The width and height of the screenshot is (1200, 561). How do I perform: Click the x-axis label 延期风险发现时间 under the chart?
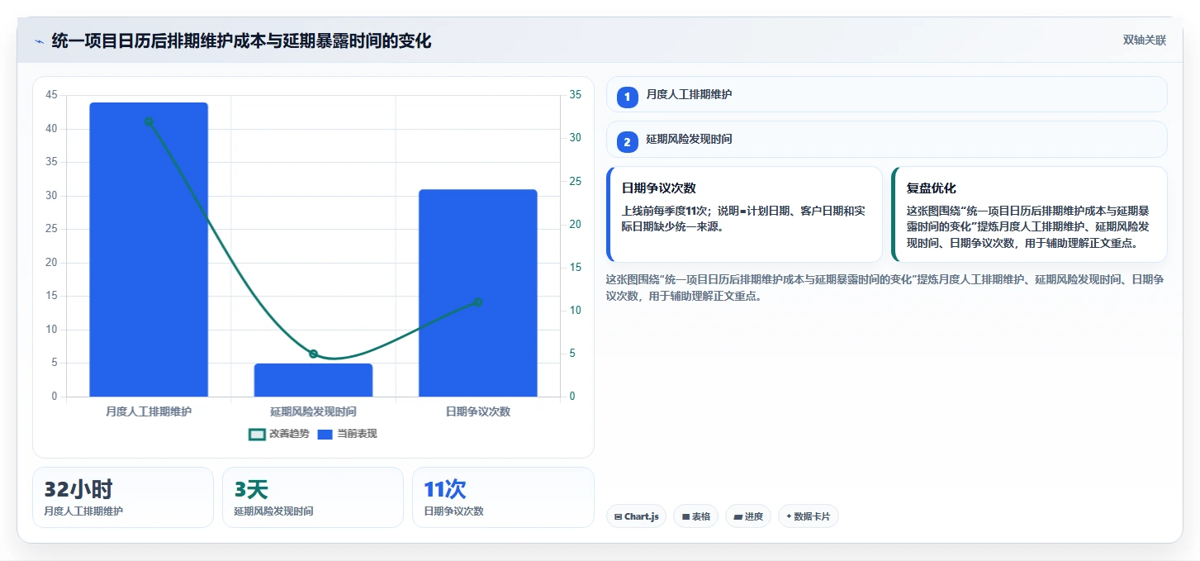click(x=313, y=411)
